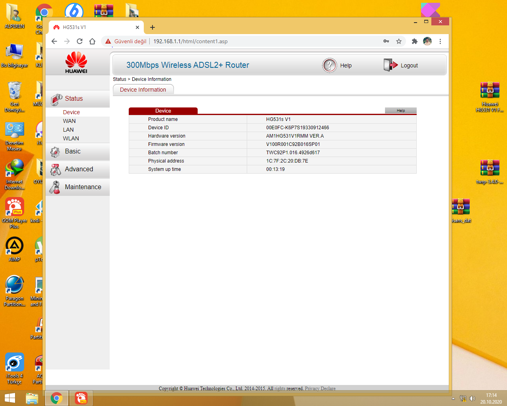Viewport: 507px width, 406px height.
Task: Click the Help question mark icon
Action: click(x=329, y=65)
